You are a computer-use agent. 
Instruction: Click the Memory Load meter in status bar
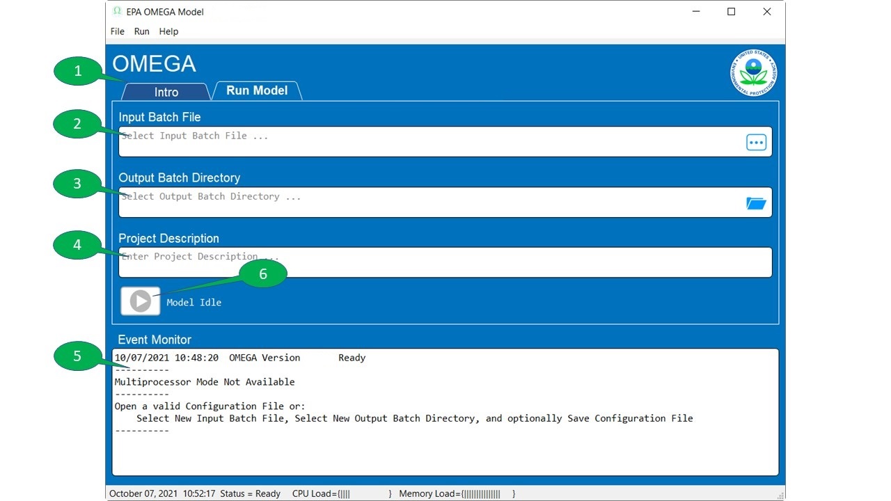click(x=457, y=493)
